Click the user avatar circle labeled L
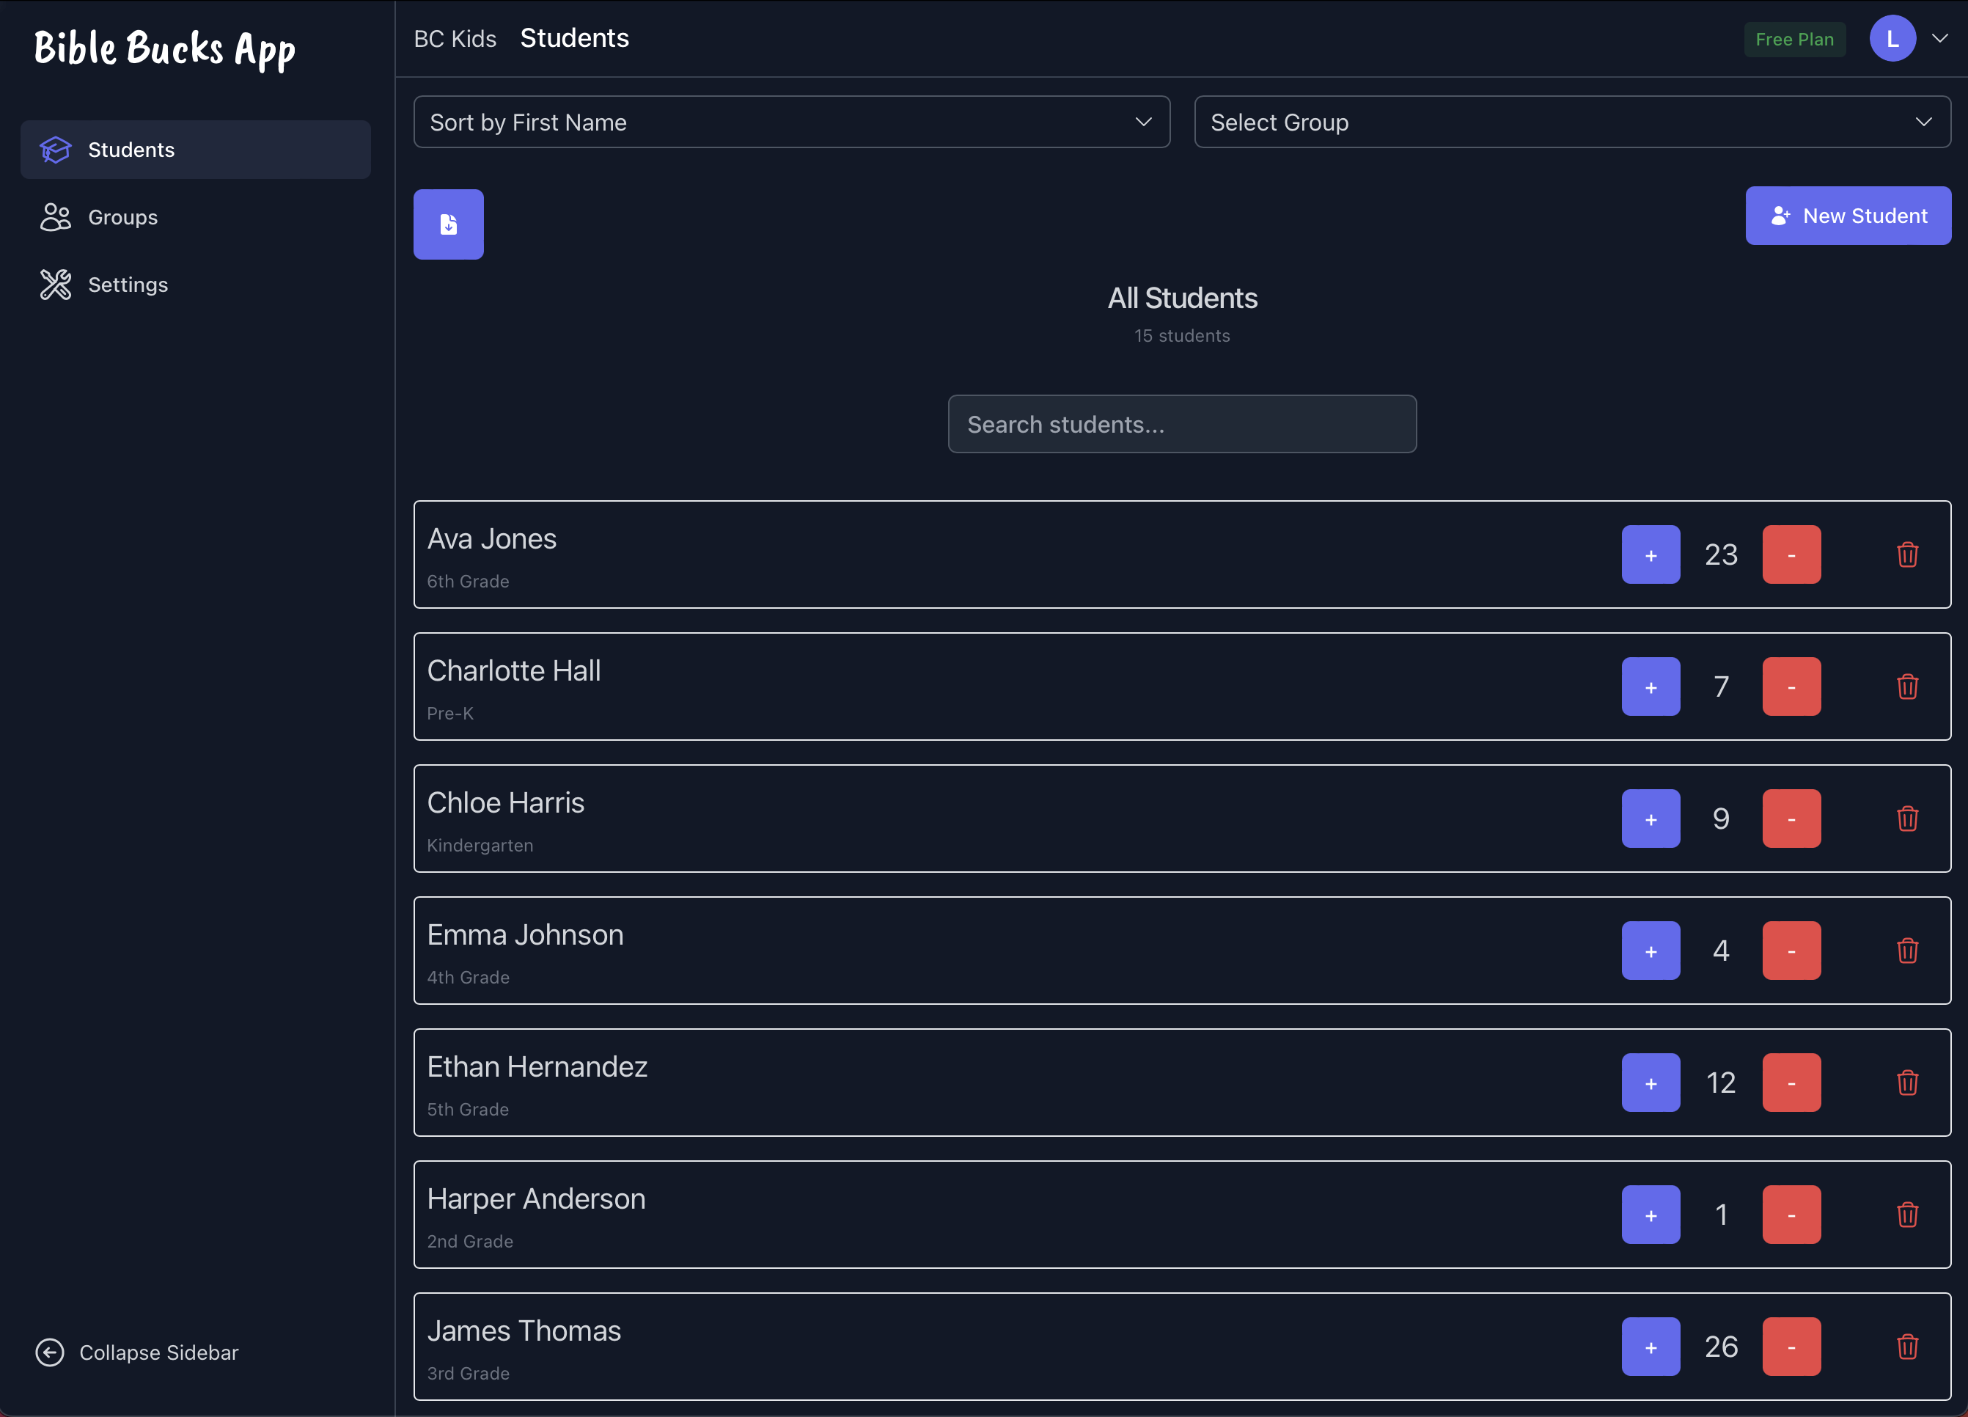The height and width of the screenshot is (1417, 1968). coord(1892,38)
